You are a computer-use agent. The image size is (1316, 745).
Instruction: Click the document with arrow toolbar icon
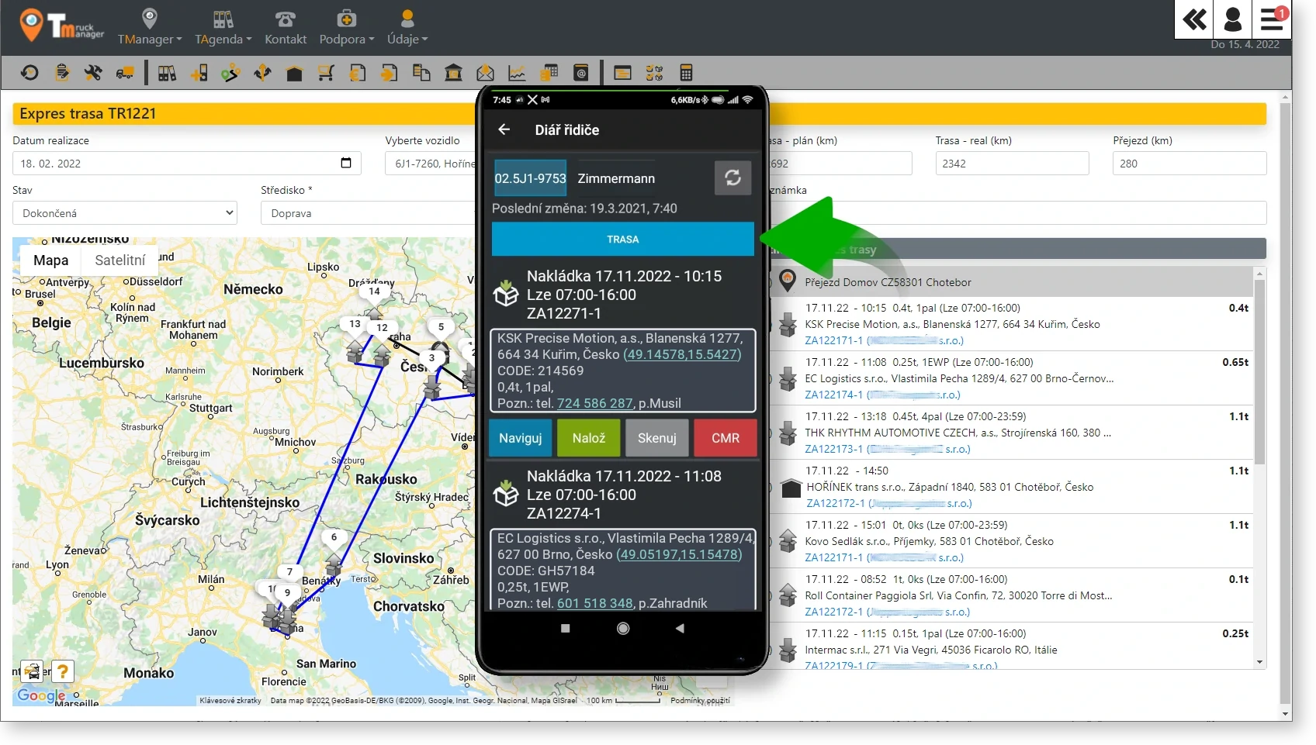click(x=390, y=73)
